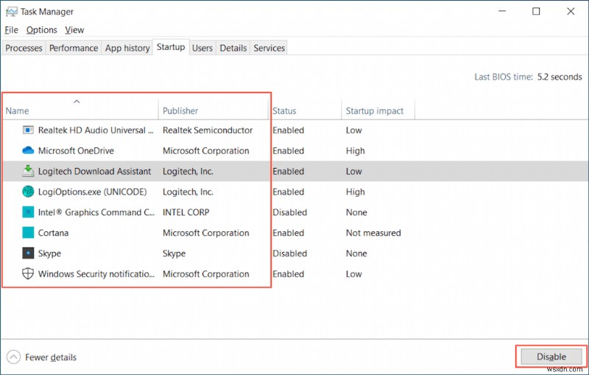Screen dimensions: 589x375
Task: Select the Skype entry name
Action: (49, 253)
